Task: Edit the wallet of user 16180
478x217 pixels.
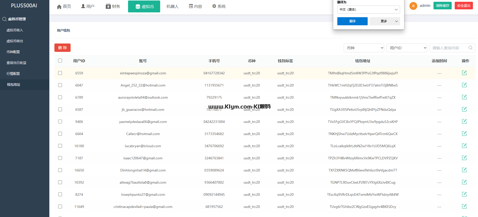Action: [x=464, y=146]
